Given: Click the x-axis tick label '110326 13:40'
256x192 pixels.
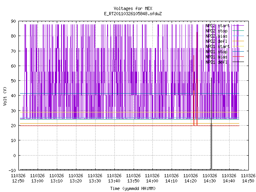Looking at the screenshot, I should (x=114, y=178).
